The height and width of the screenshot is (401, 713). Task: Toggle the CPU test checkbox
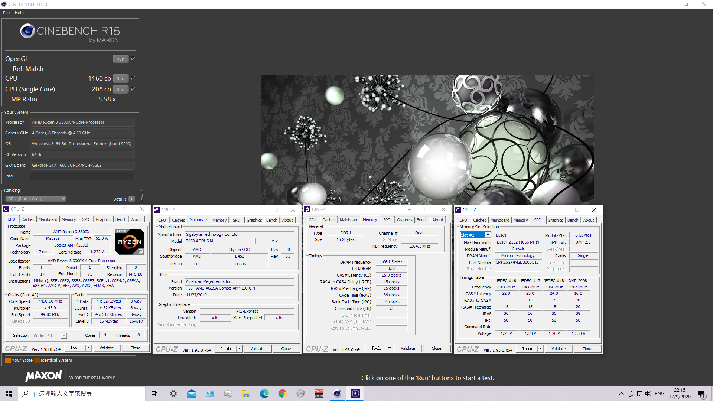pyautogui.click(x=133, y=78)
